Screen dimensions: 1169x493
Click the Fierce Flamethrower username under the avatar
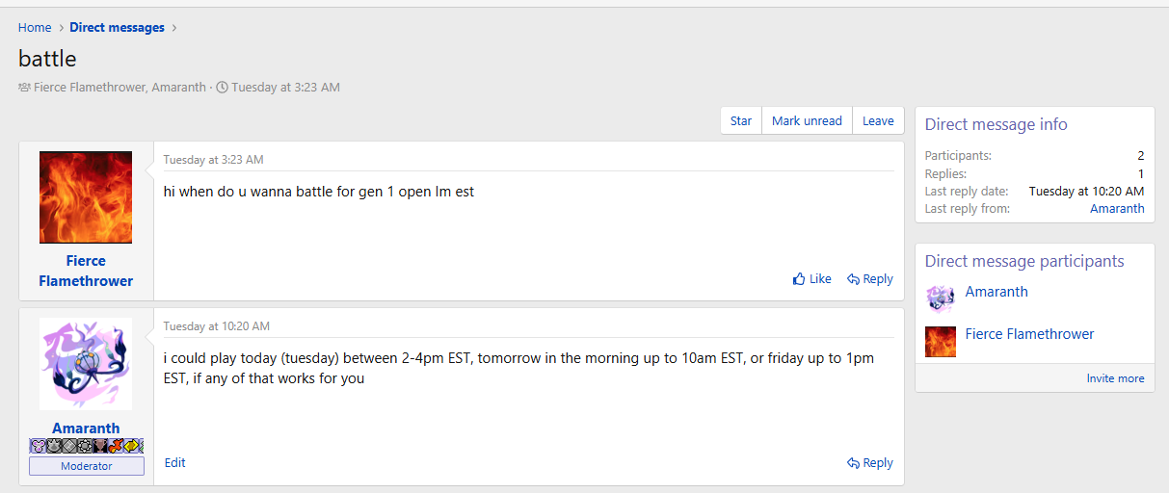(86, 271)
